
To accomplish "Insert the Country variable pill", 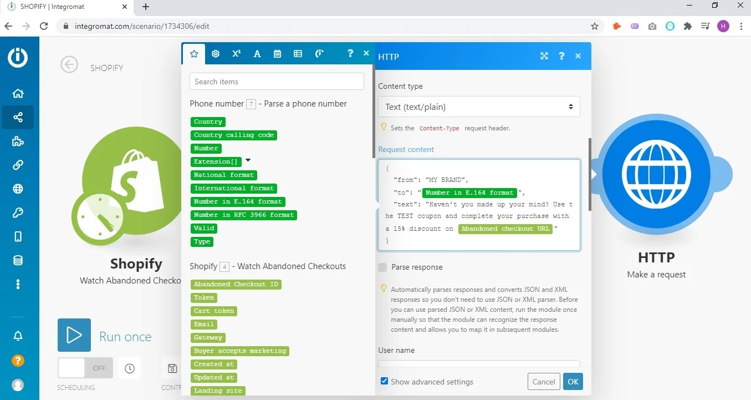I will [208, 121].
